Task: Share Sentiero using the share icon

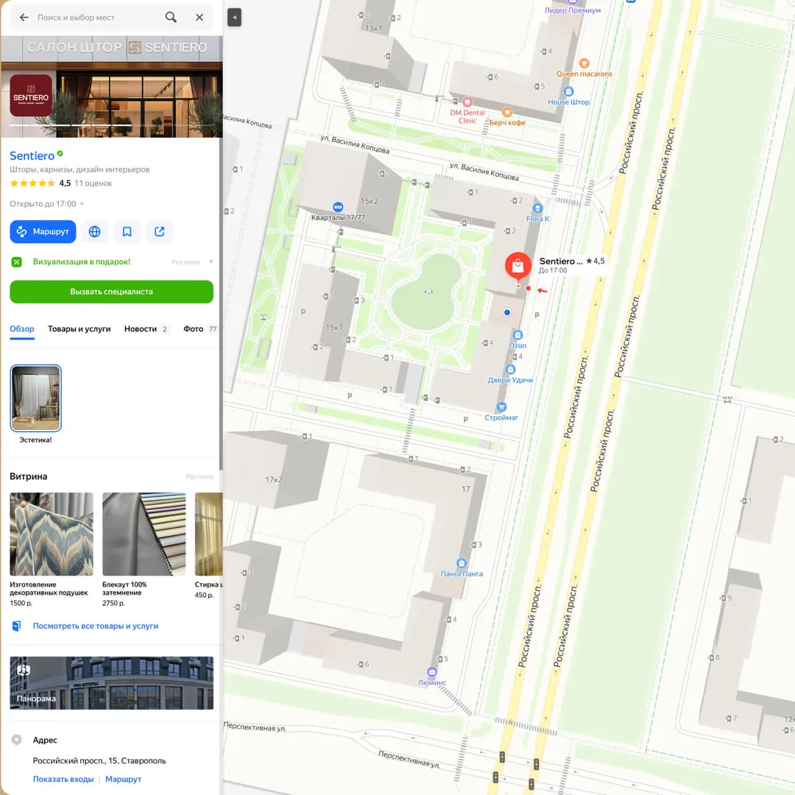Action: [x=159, y=232]
